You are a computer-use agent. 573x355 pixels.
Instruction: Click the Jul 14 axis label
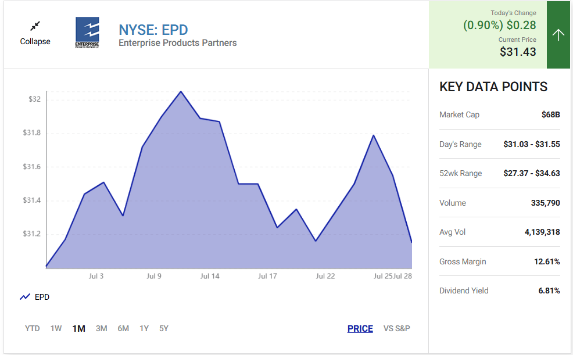click(210, 276)
